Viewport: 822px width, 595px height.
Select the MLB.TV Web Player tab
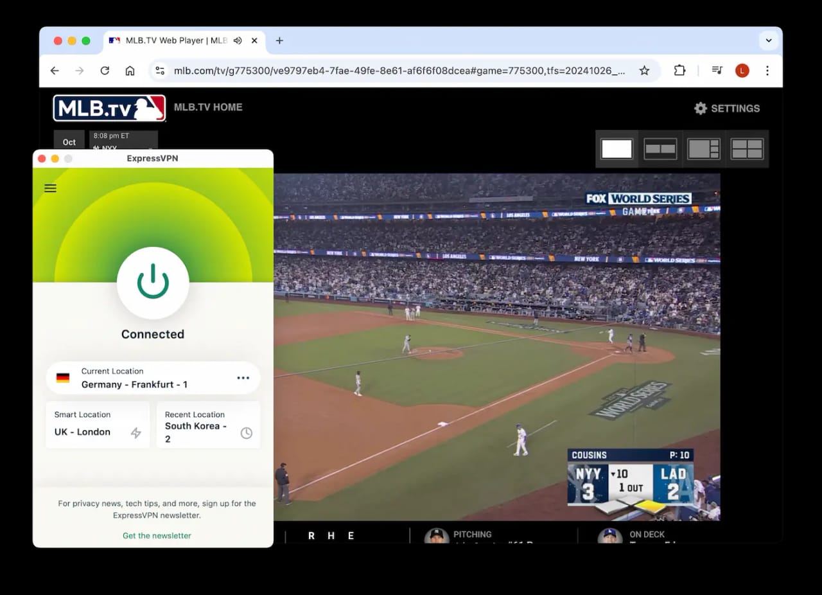tap(183, 40)
